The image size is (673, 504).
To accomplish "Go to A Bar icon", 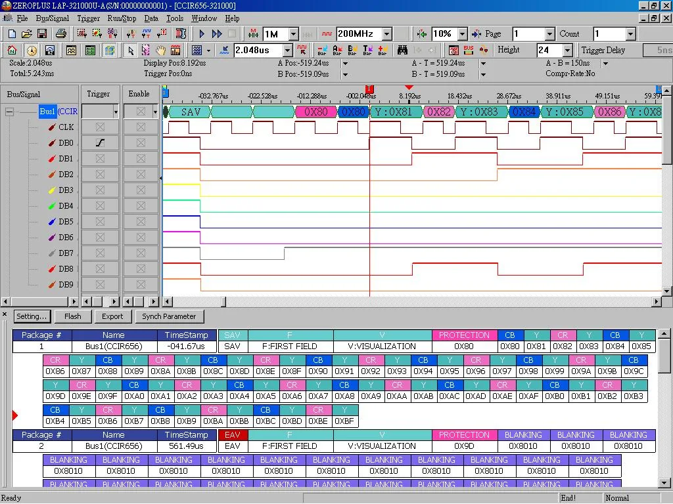I will tap(337, 50).
